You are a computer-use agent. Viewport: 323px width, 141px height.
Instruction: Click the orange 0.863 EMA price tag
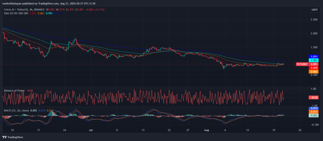[x=314, y=72]
